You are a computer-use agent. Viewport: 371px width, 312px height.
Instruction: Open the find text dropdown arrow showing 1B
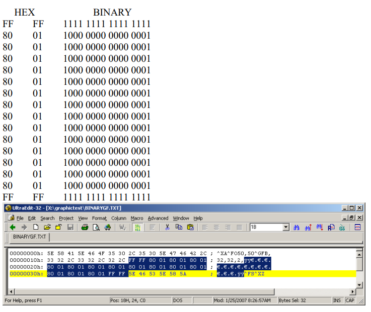[x=286, y=227]
